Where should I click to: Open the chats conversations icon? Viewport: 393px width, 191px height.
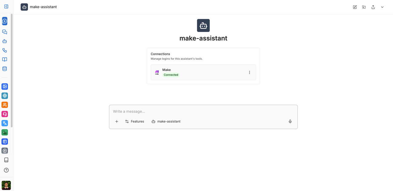pos(5,32)
